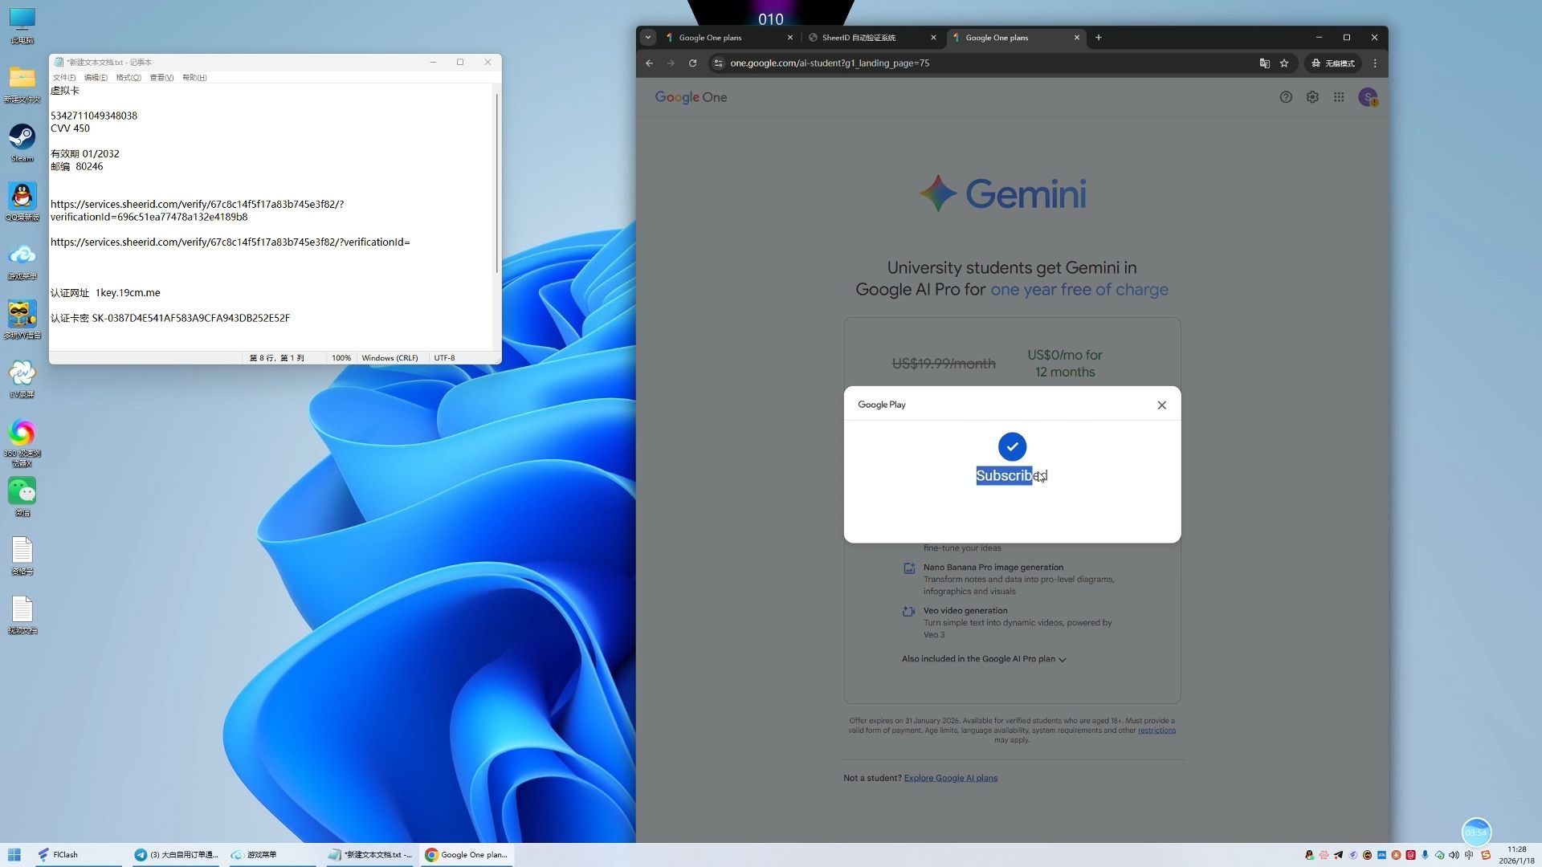This screenshot has width=1542, height=867.
Task: Click the Notepad vertical scrollbar
Action: (x=497, y=185)
